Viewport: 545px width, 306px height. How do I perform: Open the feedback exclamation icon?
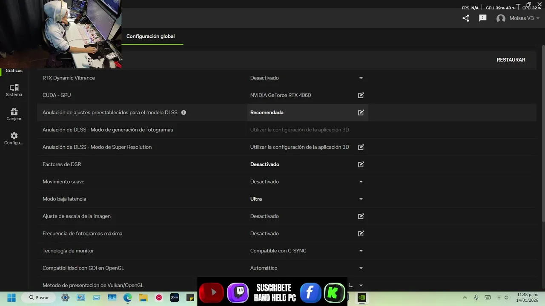click(x=483, y=18)
